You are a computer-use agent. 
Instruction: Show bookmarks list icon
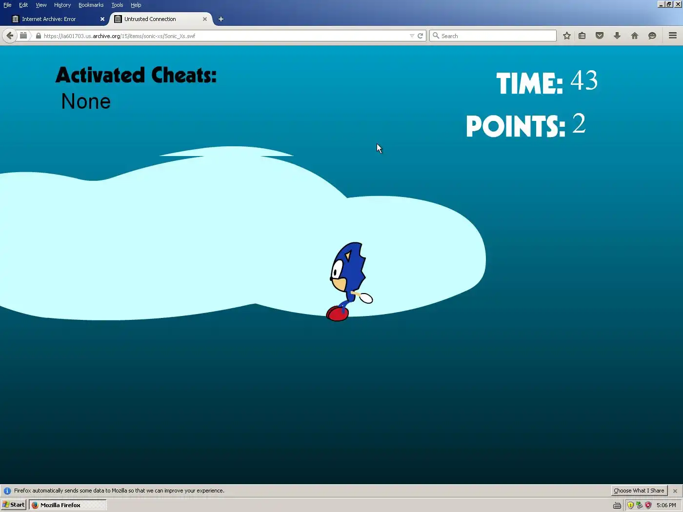tap(582, 36)
